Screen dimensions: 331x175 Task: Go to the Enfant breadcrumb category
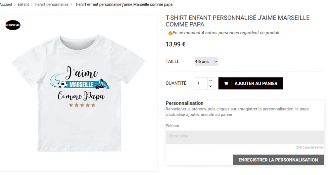coord(23,4)
